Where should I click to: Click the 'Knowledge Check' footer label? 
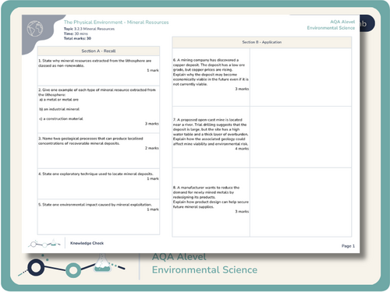coord(87,243)
